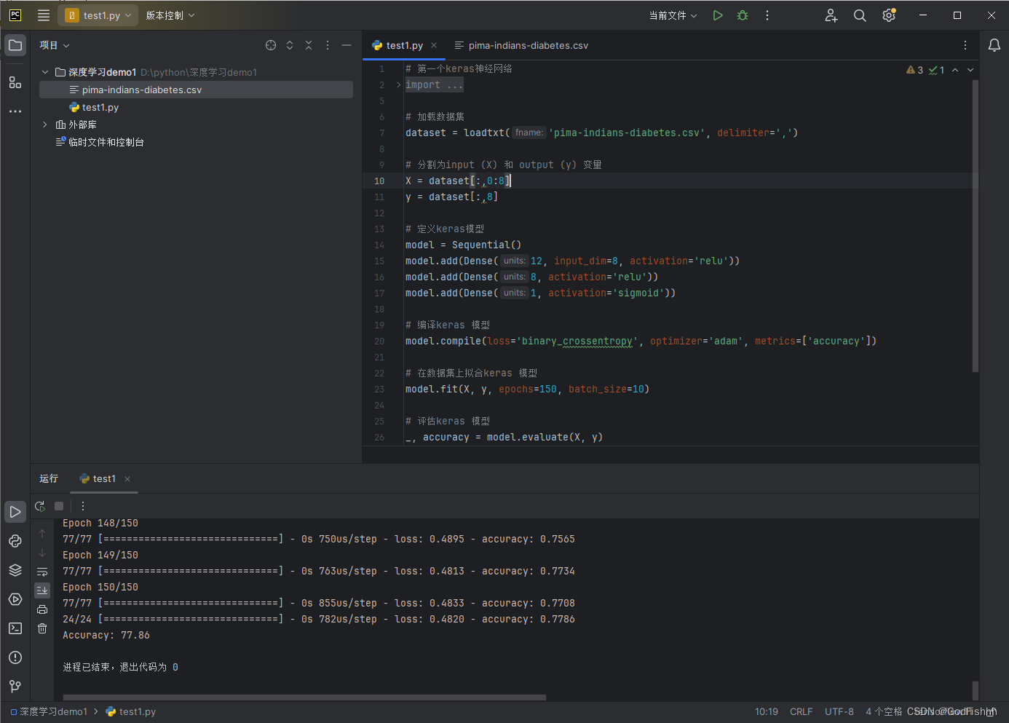Open editor tabs options menu (vertical dots)

click(x=965, y=45)
